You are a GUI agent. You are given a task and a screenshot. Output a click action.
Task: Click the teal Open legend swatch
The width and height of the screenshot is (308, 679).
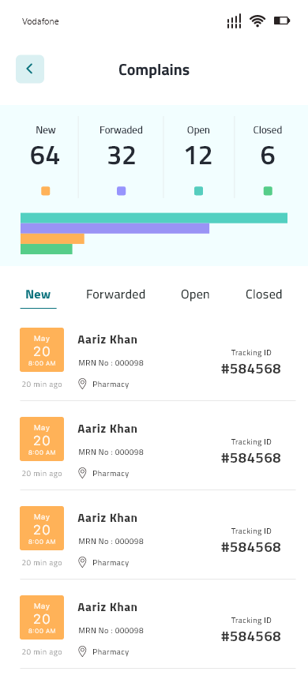198,191
